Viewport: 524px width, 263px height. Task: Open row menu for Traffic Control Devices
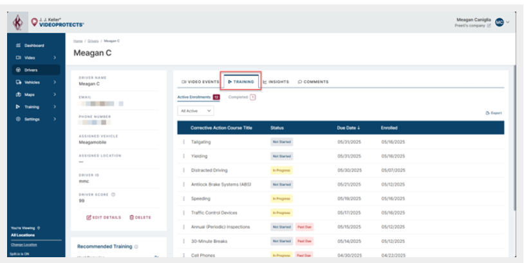click(x=183, y=213)
